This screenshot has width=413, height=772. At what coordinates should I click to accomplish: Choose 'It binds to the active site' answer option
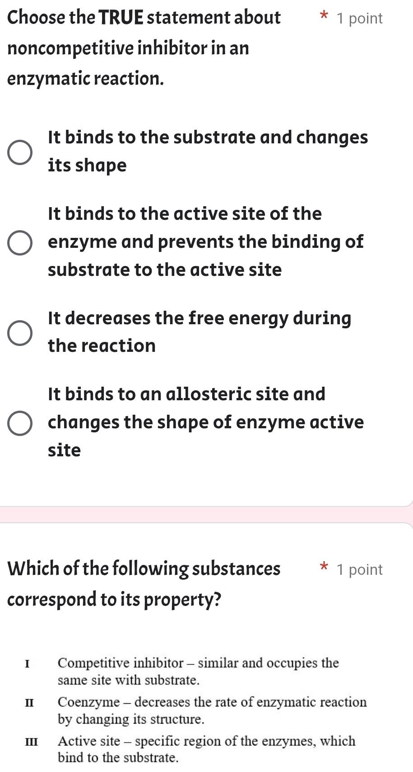click(20, 242)
